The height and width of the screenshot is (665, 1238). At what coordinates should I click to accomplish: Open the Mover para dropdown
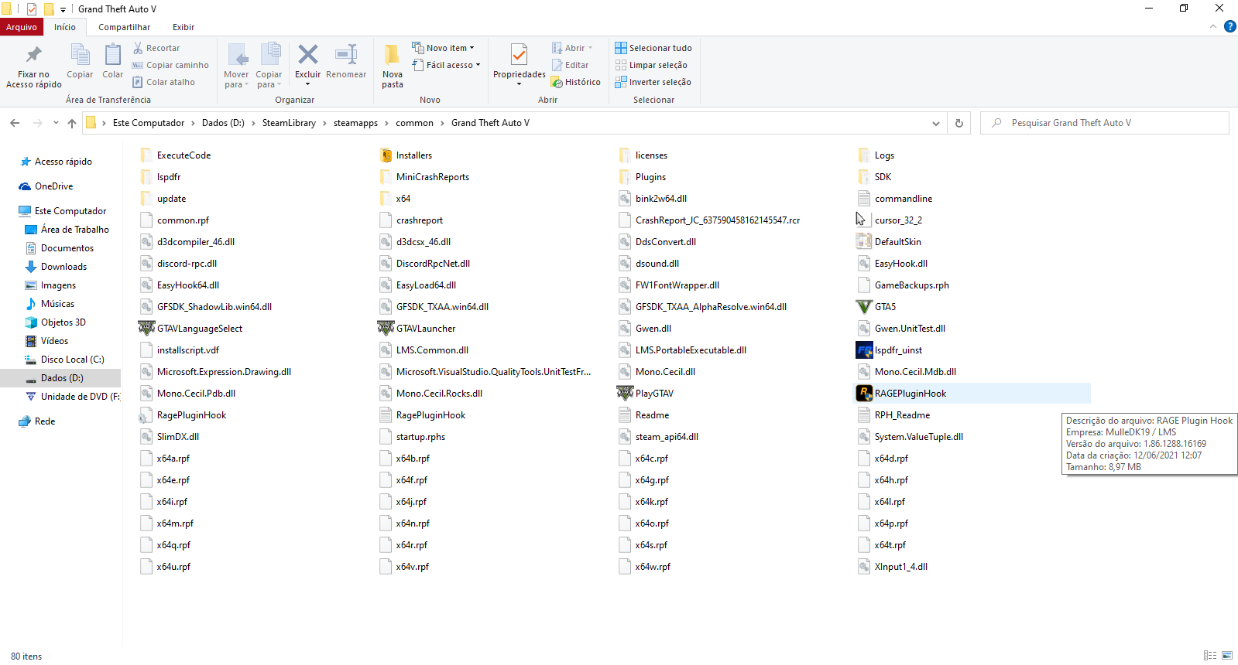[x=236, y=66]
